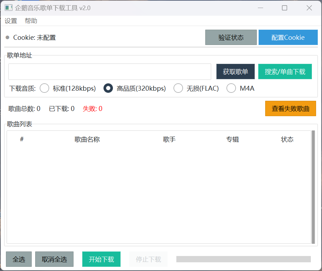Click the playlist URL input field
The height and width of the screenshot is (271, 322).
110,71
